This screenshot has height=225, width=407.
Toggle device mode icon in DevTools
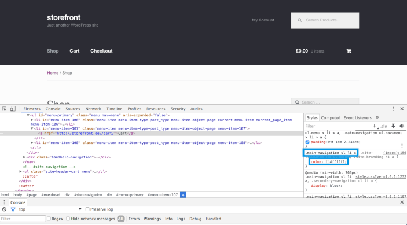click(x=13, y=109)
